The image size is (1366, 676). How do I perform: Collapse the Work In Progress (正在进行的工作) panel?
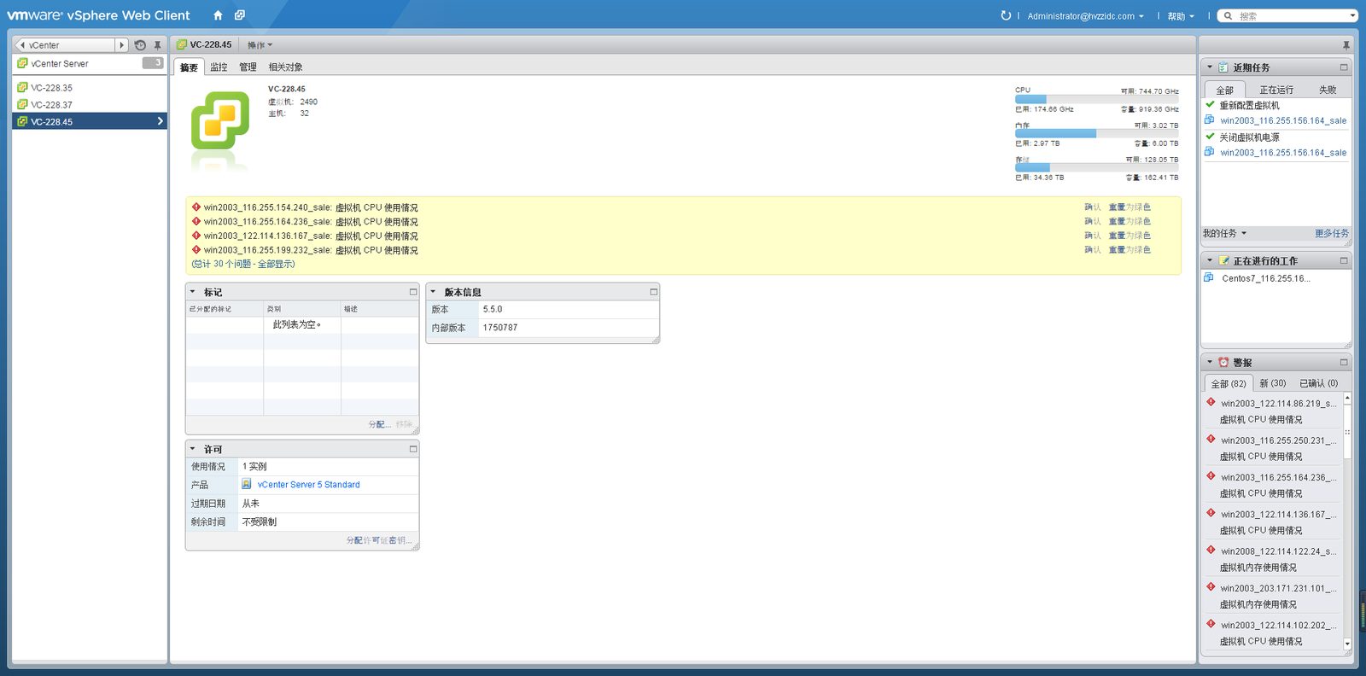tap(1210, 260)
